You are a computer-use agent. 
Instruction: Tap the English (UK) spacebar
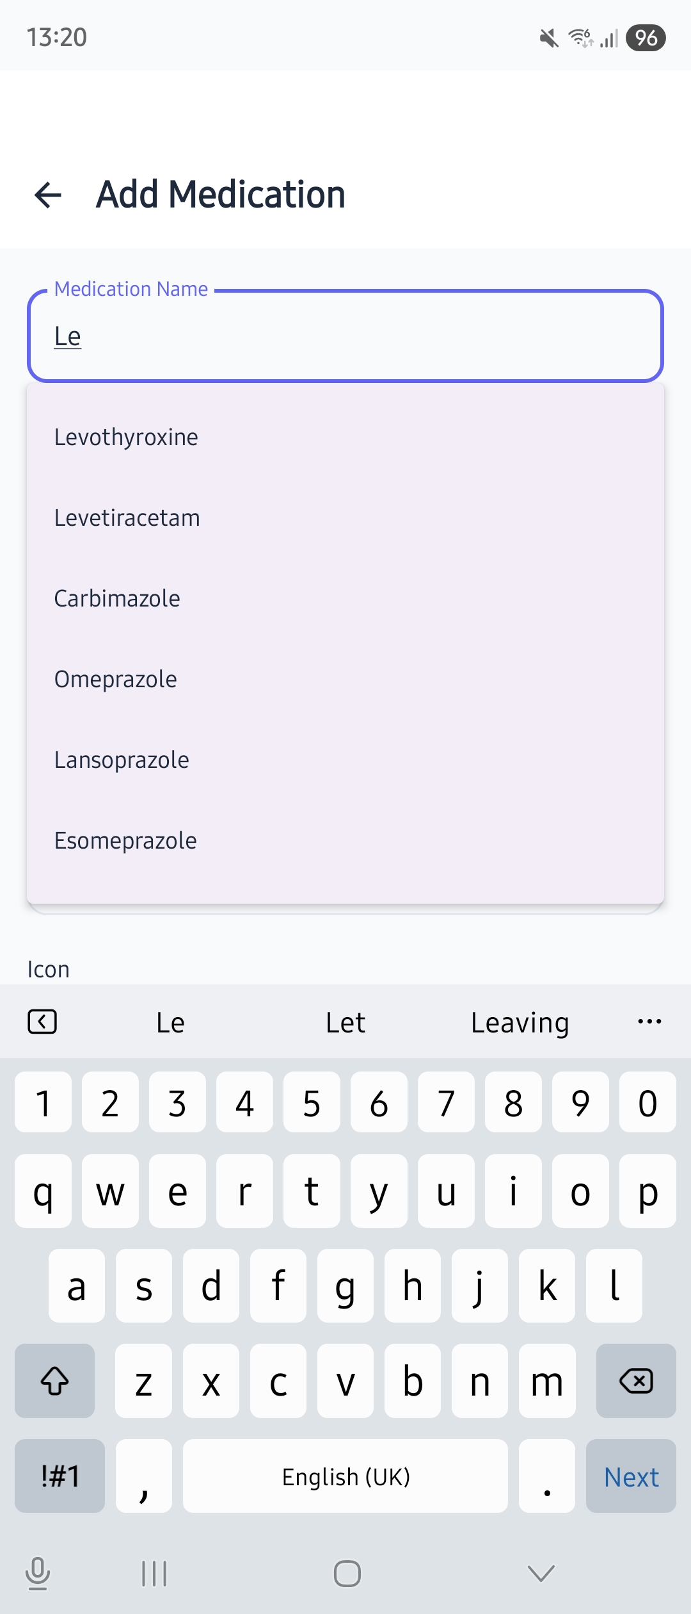pos(345,1476)
